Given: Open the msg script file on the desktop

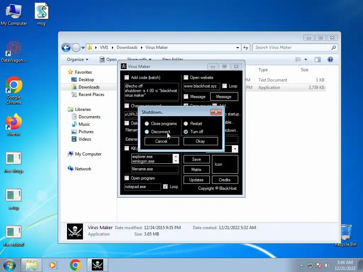Looking at the screenshot, I should tap(41, 14).
